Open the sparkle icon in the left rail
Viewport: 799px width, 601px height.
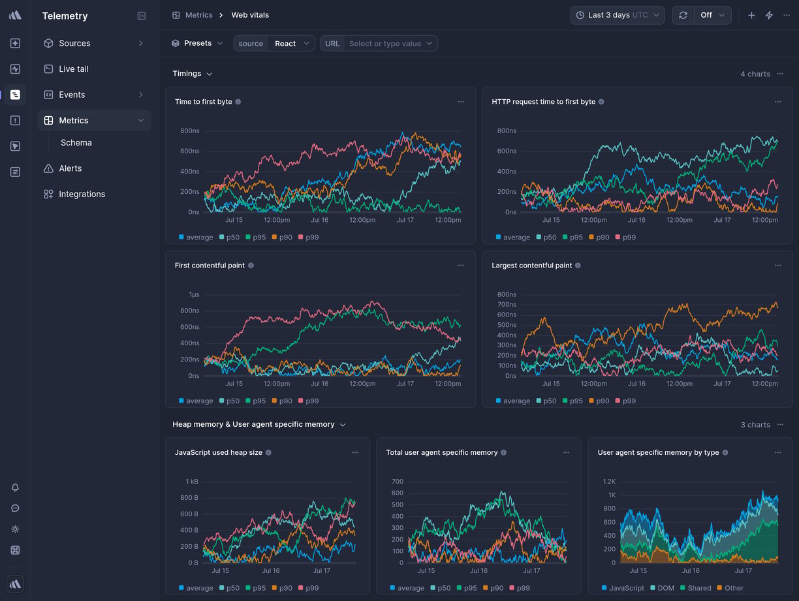pyautogui.click(x=15, y=43)
